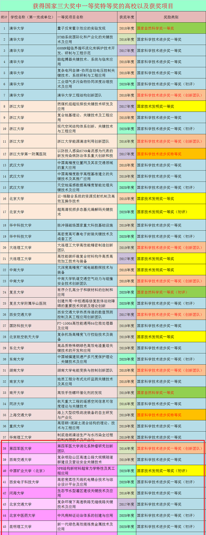The height and width of the screenshot is (535, 206).
Task: Select the school cell 华南理工大学
Action: click(32, 437)
